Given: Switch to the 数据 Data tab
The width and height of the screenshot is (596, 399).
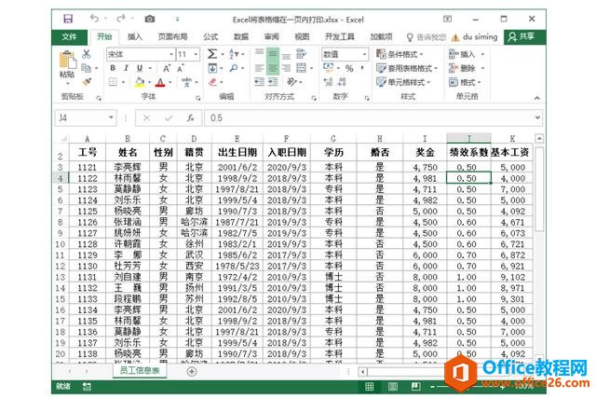Looking at the screenshot, I should tap(241, 37).
